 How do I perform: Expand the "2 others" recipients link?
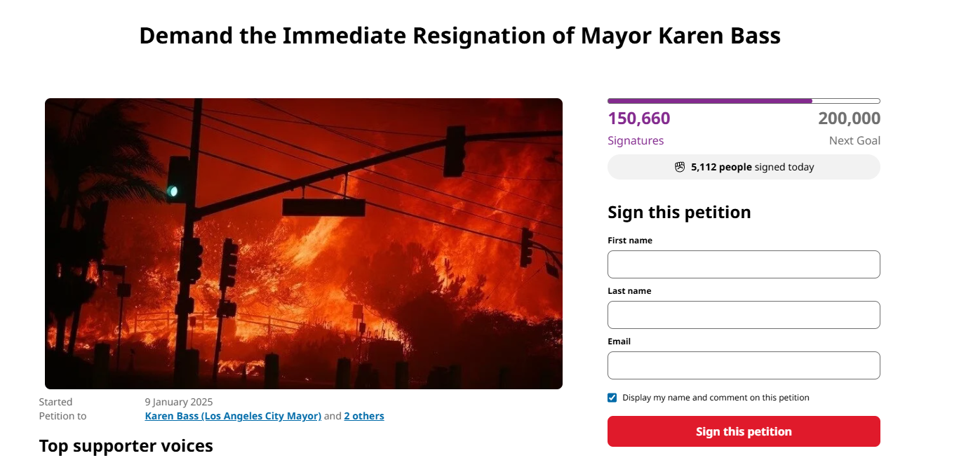click(x=364, y=416)
